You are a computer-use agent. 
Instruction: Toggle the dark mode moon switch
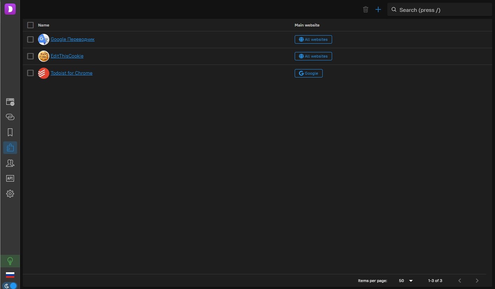tap(10, 286)
